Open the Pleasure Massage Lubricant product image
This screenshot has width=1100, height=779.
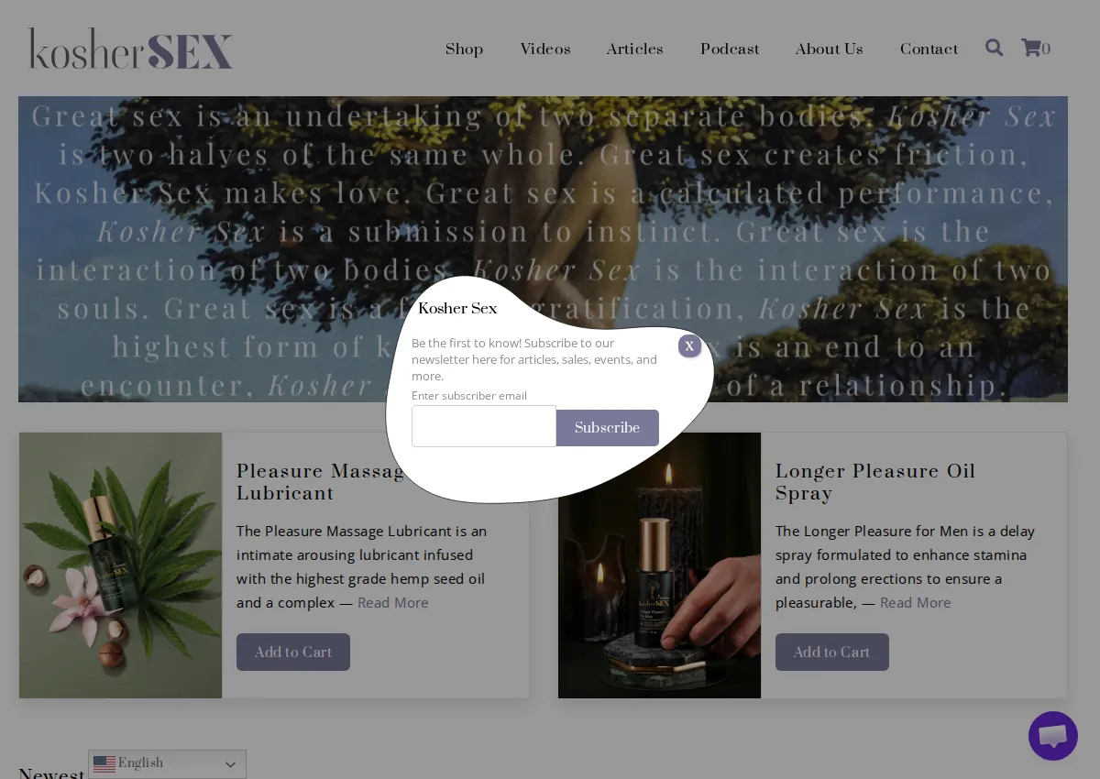pos(120,565)
